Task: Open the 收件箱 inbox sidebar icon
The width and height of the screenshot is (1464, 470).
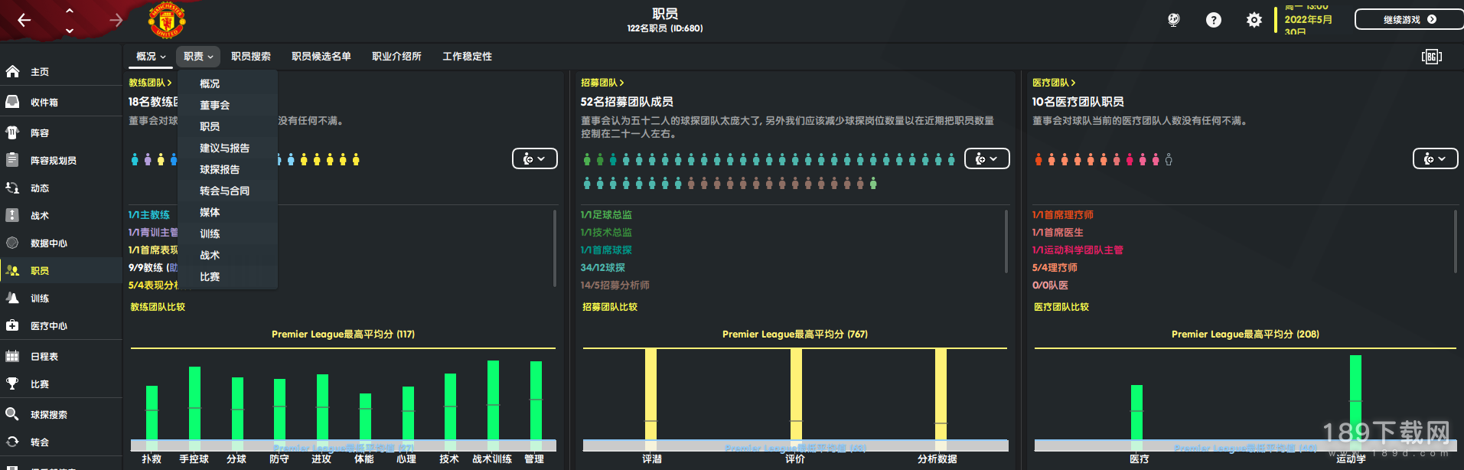Action: (12, 102)
